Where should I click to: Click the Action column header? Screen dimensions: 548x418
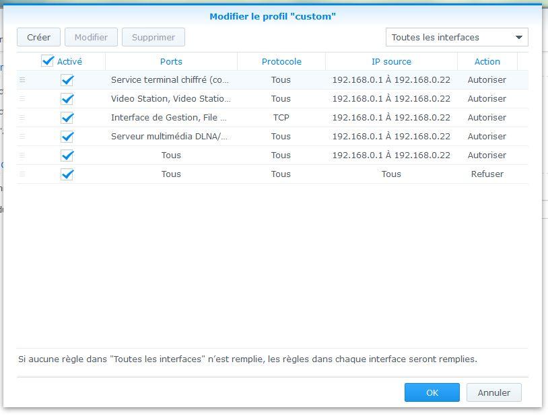[x=487, y=61]
